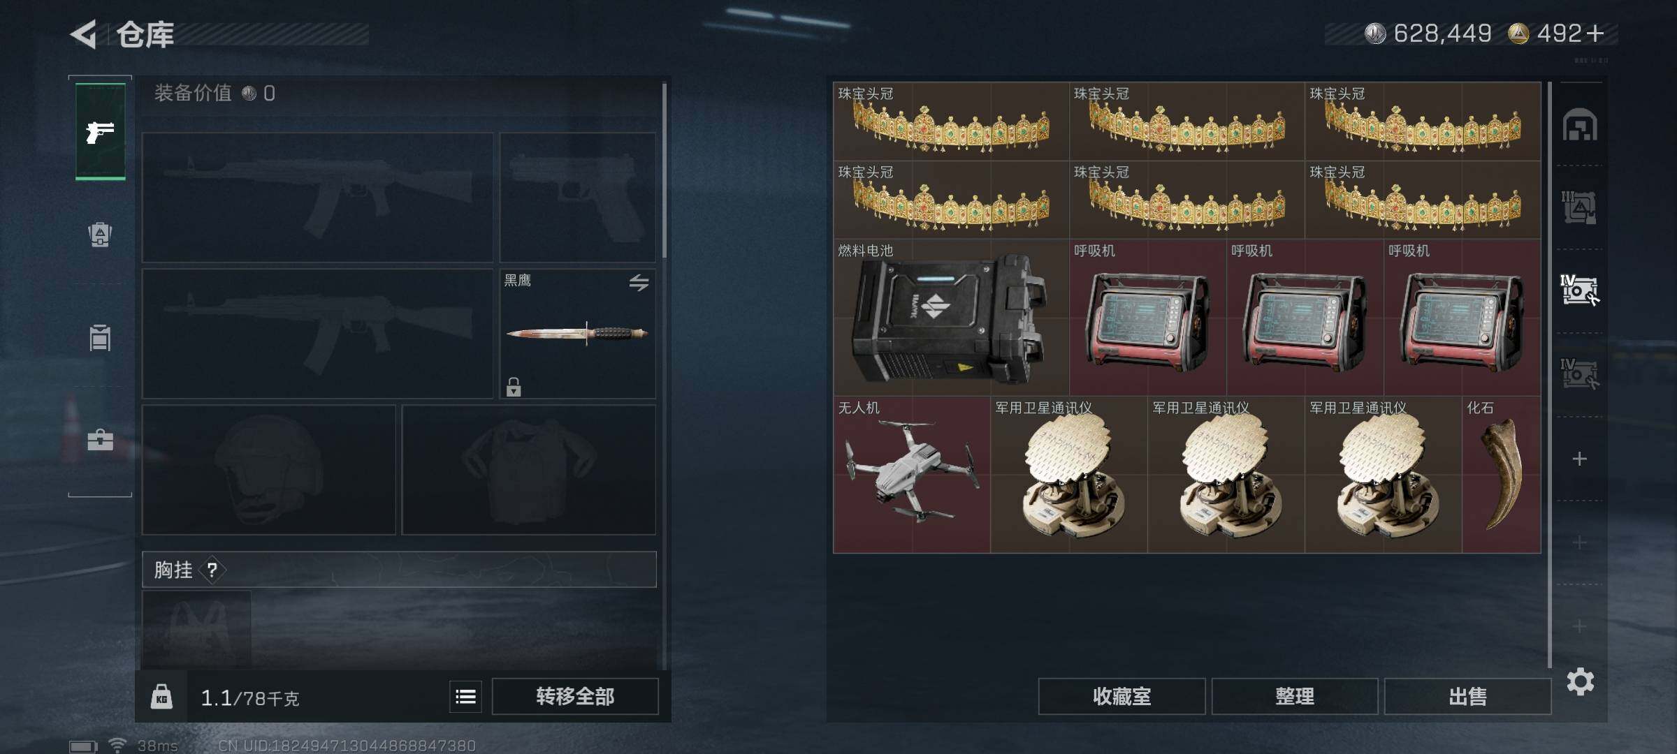Swap the 黑鹰 knife using the arrows icon

(639, 282)
